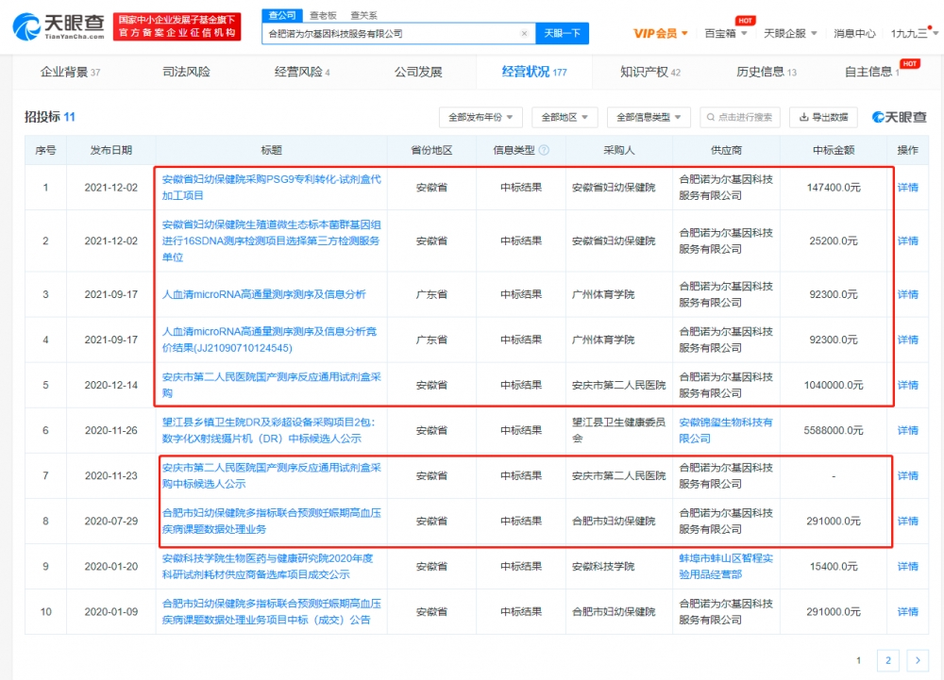Open row 3 人血清microRNA高通量测序 title

263,294
